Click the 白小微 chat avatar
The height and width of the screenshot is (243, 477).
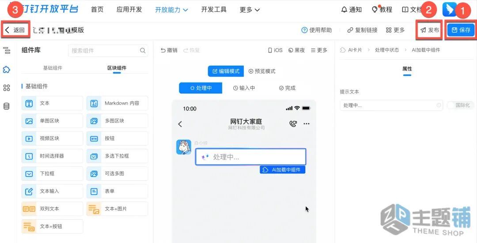coord(184,147)
